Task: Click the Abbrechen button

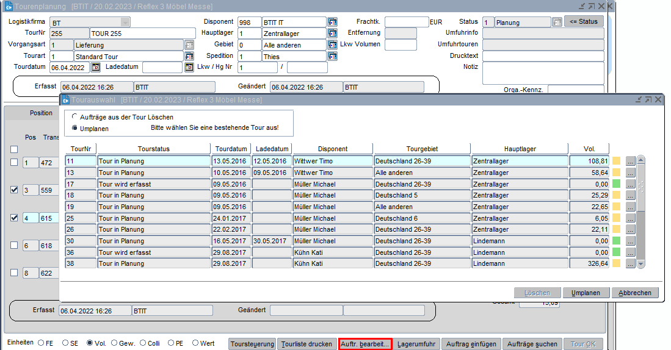Action: click(635, 293)
